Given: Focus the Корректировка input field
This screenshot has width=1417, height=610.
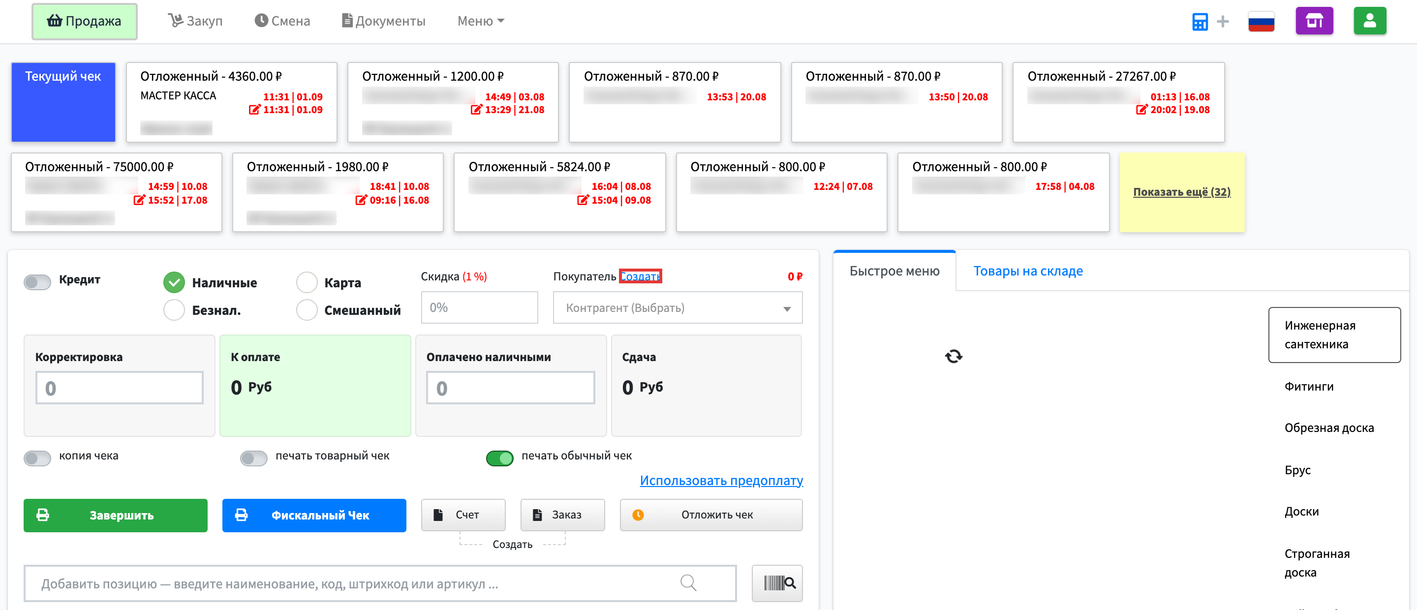Looking at the screenshot, I should tap(120, 388).
